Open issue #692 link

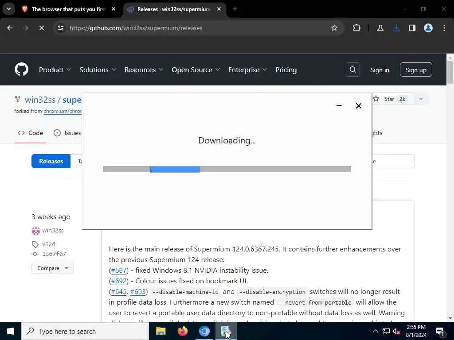(x=119, y=281)
